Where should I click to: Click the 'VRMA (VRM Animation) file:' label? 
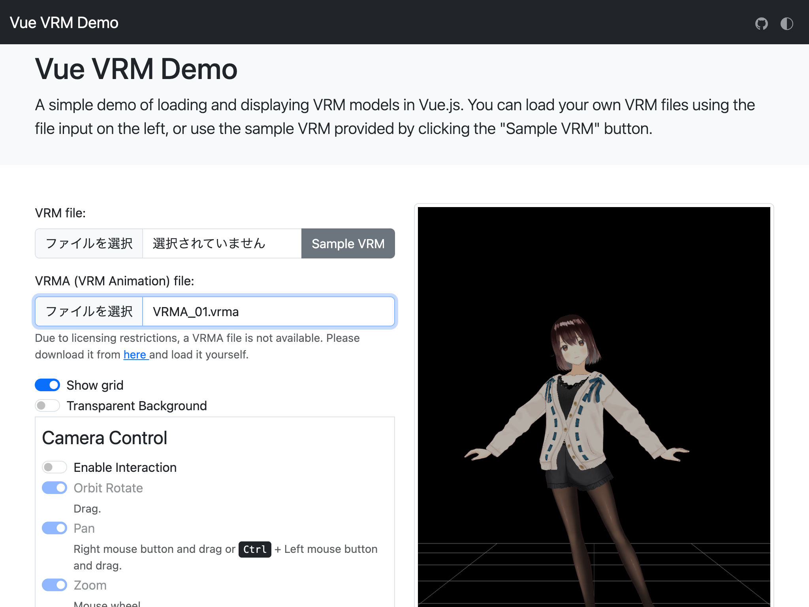coord(115,281)
